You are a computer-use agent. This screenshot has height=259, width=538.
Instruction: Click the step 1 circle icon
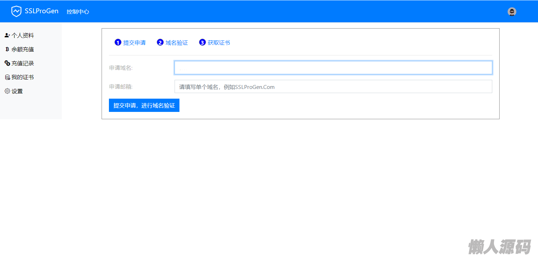(118, 43)
